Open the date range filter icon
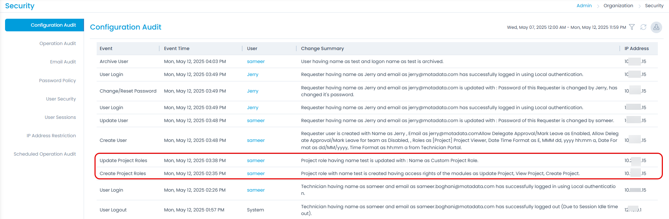This screenshot has width=669, height=219. (x=632, y=27)
